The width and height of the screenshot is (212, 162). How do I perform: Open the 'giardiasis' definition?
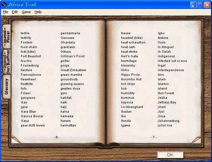click(x=68, y=47)
